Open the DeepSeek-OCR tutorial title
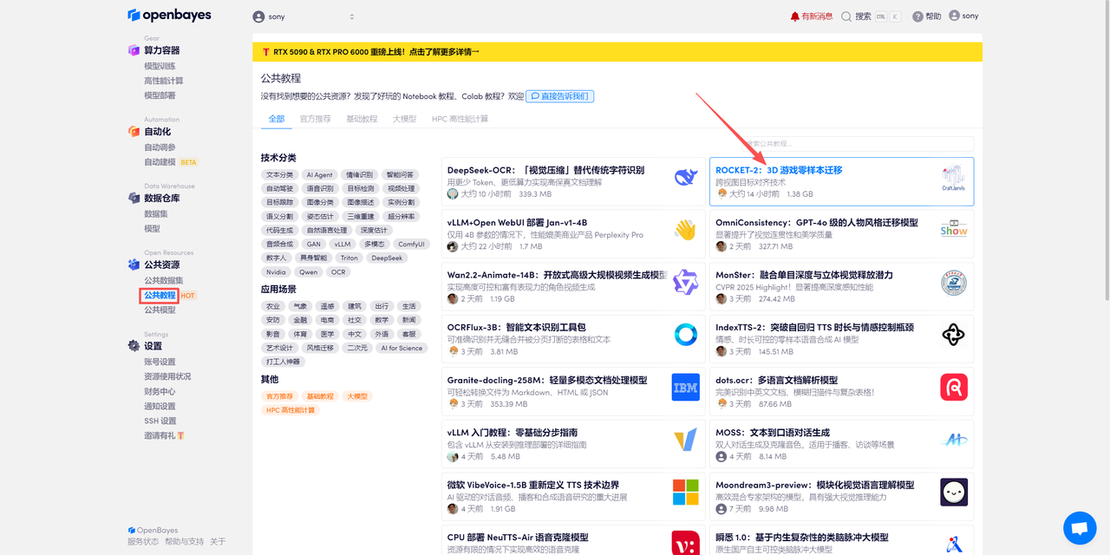The width and height of the screenshot is (1110, 555). point(545,170)
